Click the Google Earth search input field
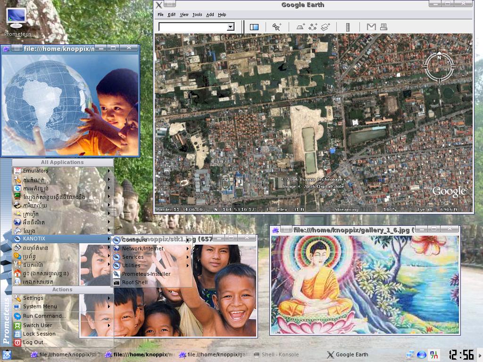 193,27
